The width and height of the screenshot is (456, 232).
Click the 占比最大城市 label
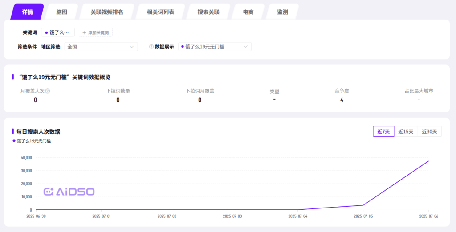419,91
